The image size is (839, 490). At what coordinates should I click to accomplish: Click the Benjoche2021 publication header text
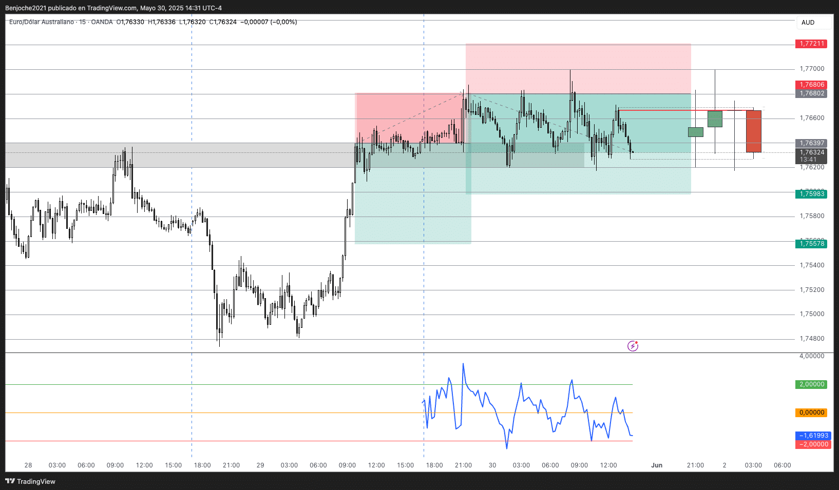[113, 8]
